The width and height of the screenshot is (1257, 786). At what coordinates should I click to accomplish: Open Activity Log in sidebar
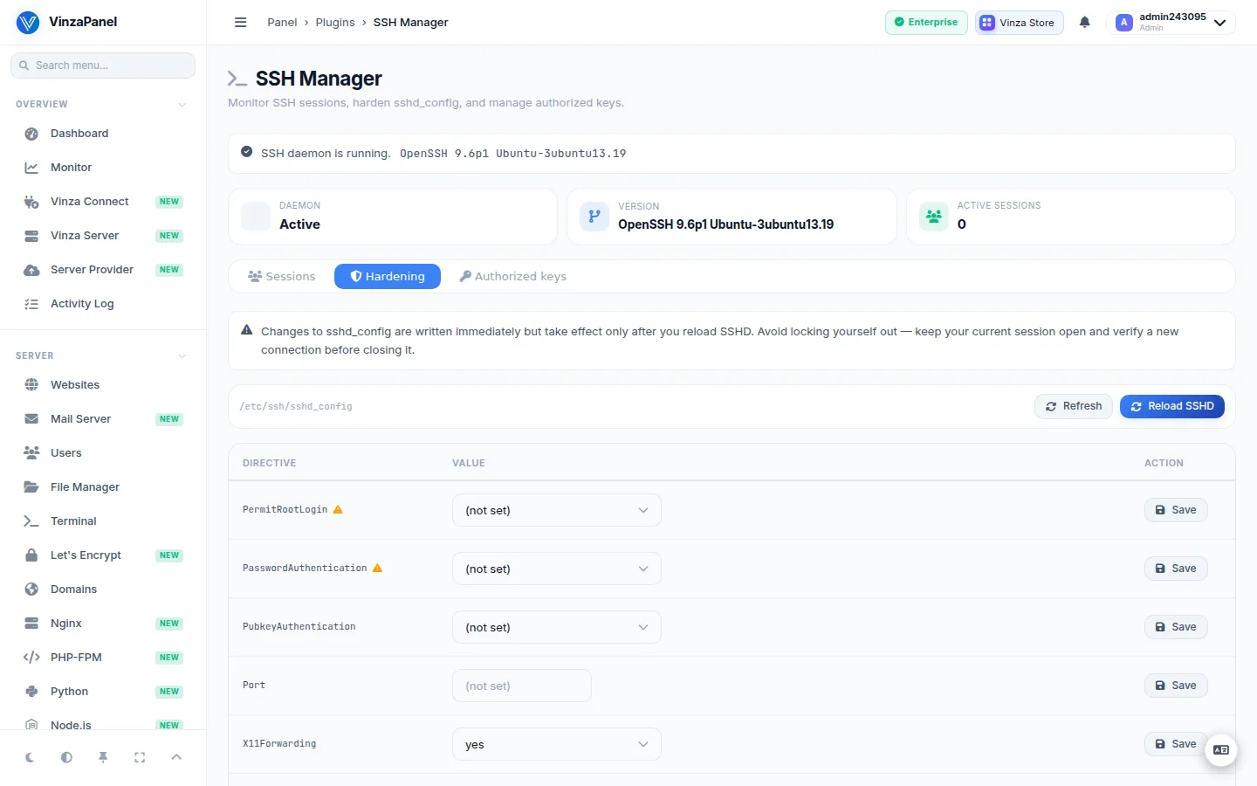[103, 304]
